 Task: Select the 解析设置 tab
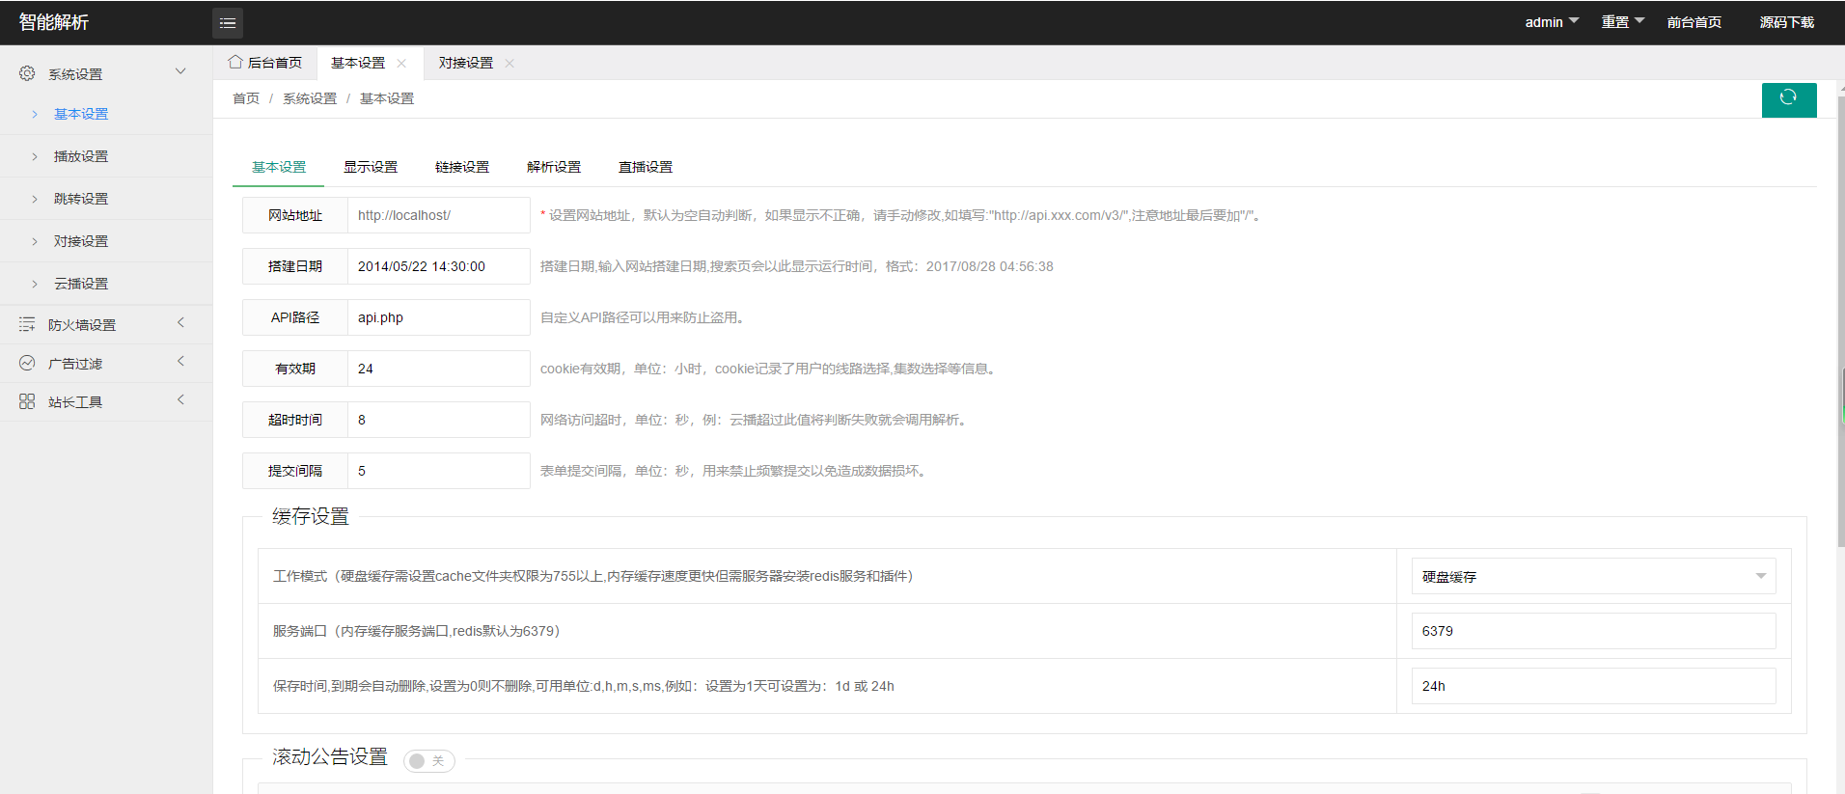coord(554,167)
